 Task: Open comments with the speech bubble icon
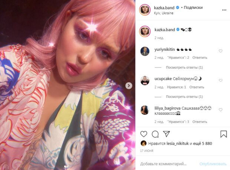pos(155,134)
